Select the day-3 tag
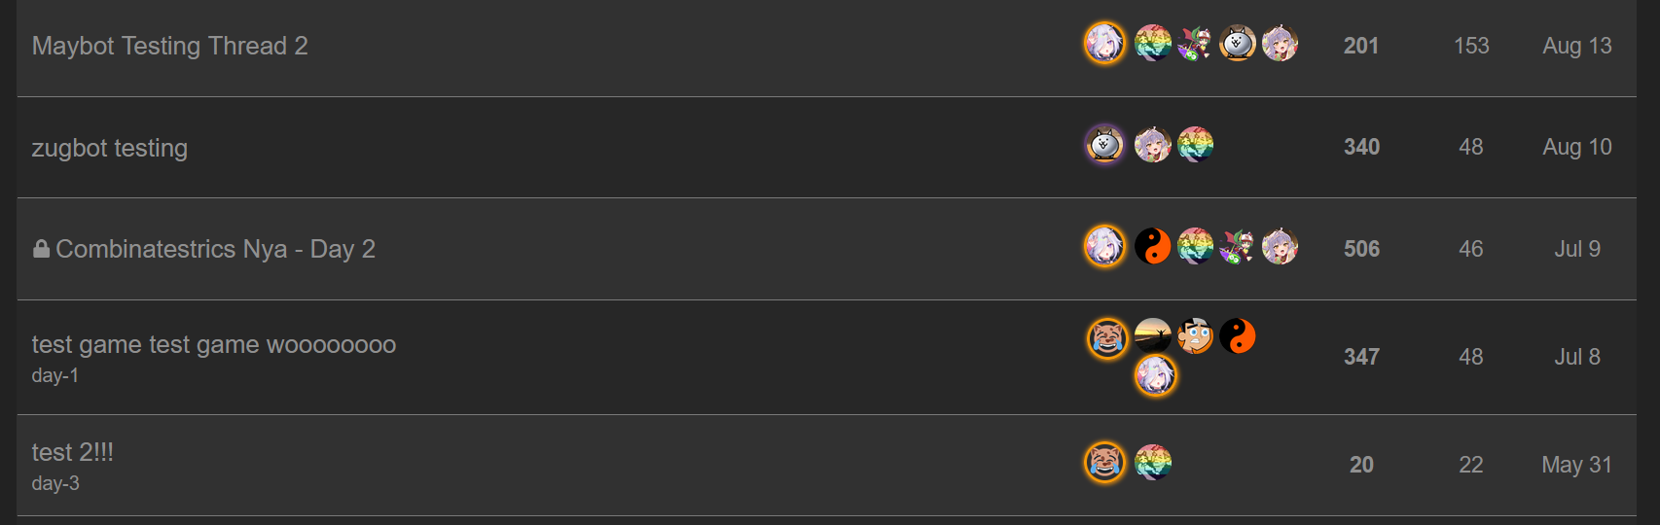This screenshot has width=1660, height=525. 54,483
